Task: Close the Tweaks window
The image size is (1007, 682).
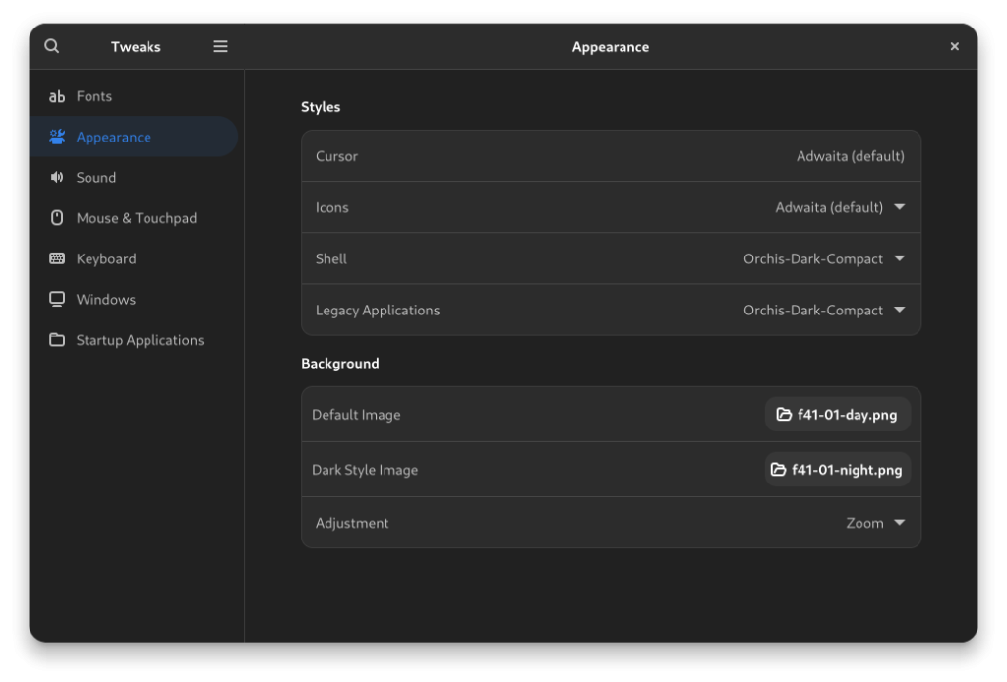Action: pyautogui.click(x=954, y=46)
